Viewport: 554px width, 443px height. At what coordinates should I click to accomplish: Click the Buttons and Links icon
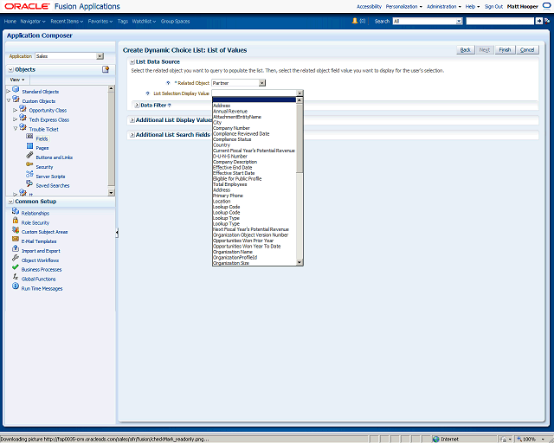[29, 156]
